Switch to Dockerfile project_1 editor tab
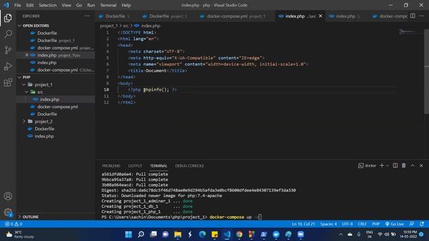Image resolution: width=429 pixels, height=241 pixels. 168,16
